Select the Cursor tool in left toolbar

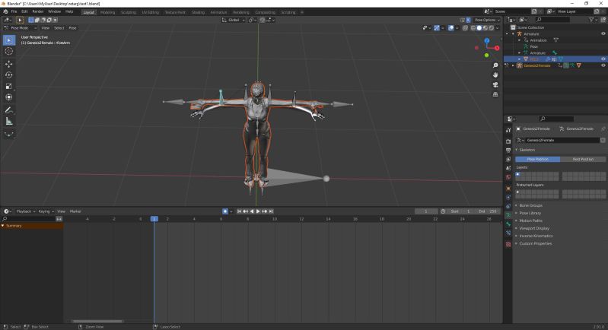tap(9, 51)
